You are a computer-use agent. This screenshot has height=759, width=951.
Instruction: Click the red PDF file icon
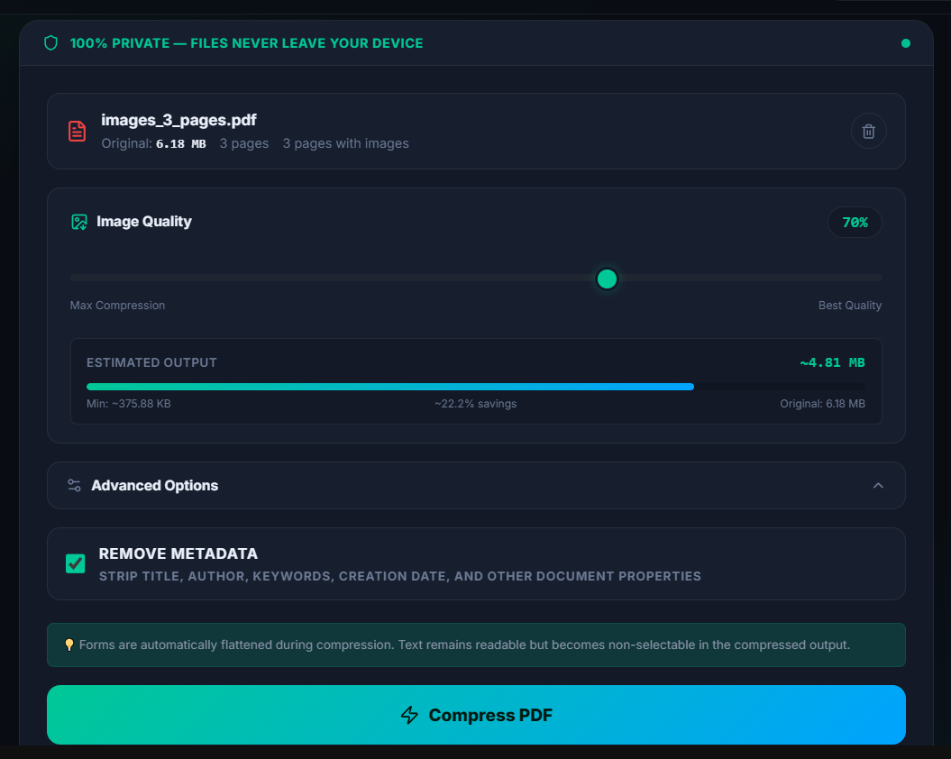77,131
